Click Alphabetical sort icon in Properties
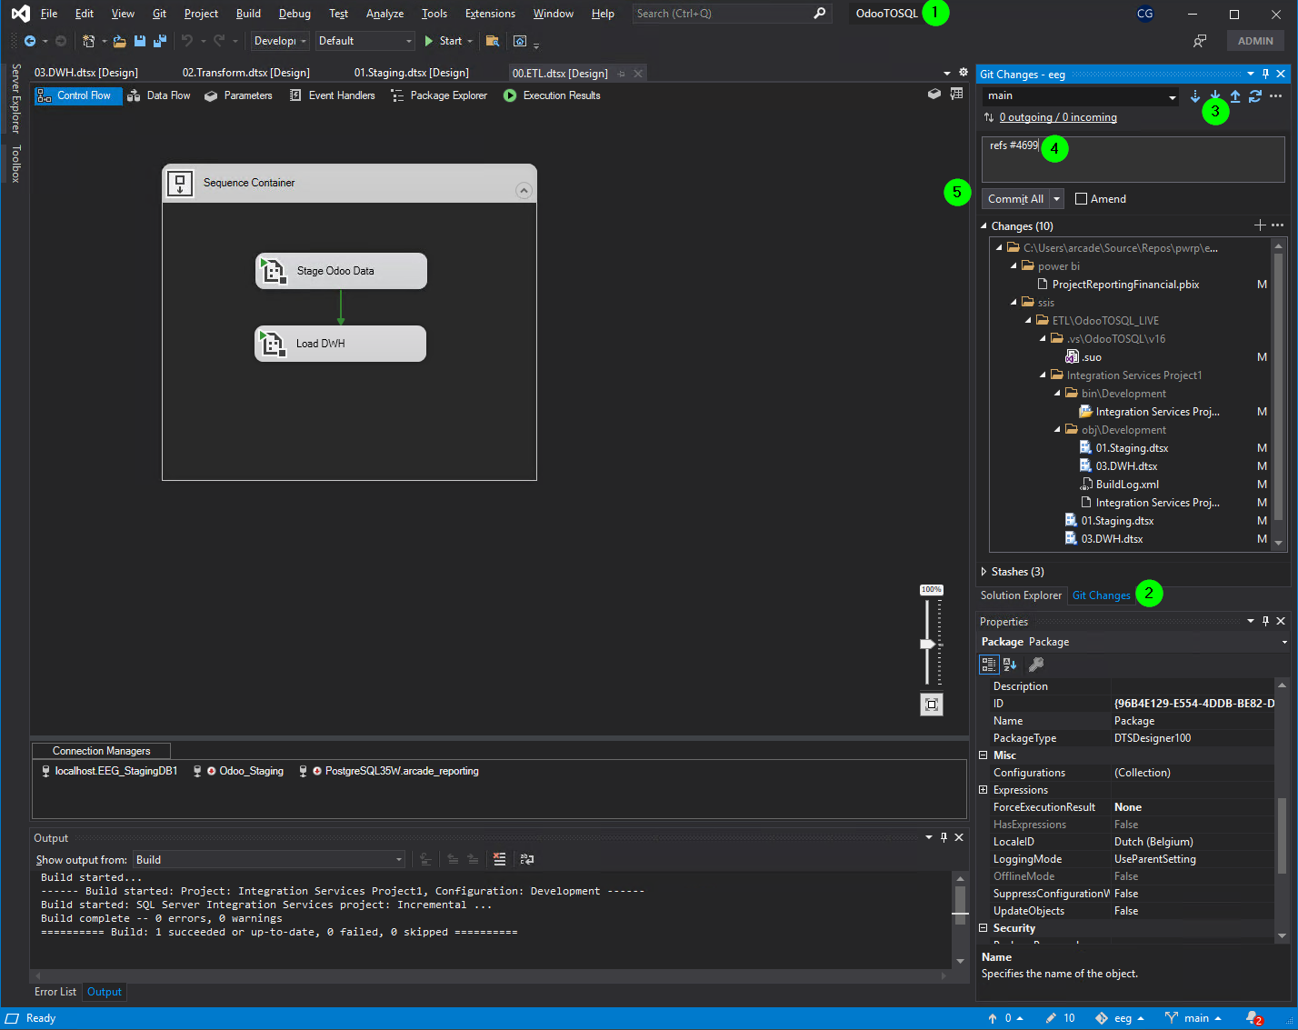Image resolution: width=1298 pixels, height=1030 pixels. (1010, 665)
